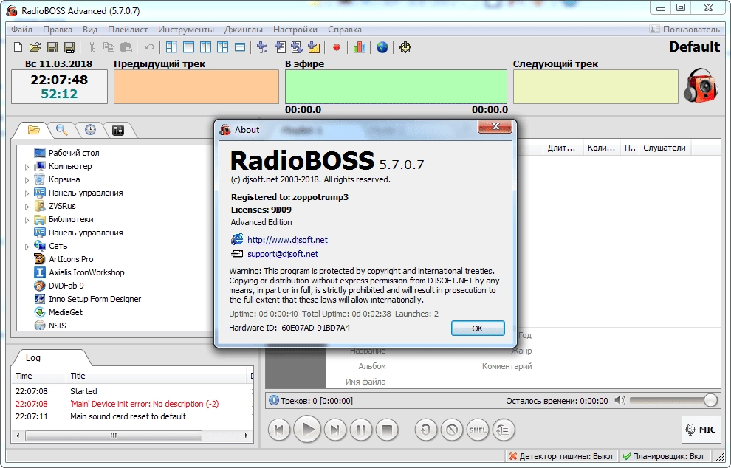Switch to the search magnifier tab
This screenshot has height=468, width=731.
click(x=61, y=130)
